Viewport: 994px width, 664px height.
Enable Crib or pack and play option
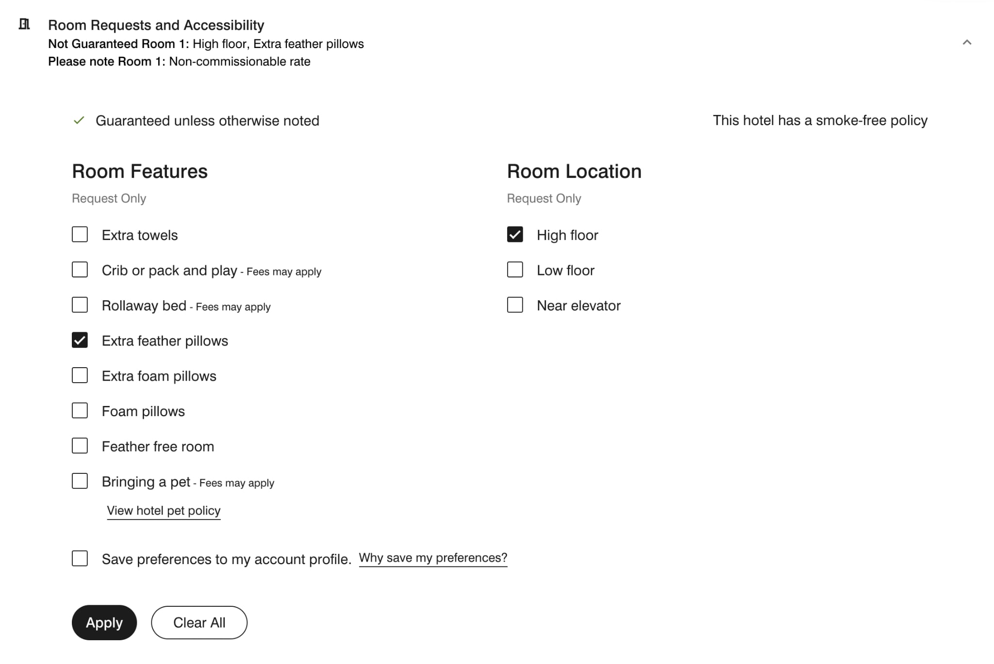point(80,270)
